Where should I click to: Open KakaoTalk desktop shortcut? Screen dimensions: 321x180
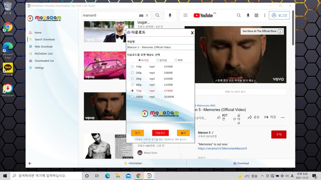8,70
